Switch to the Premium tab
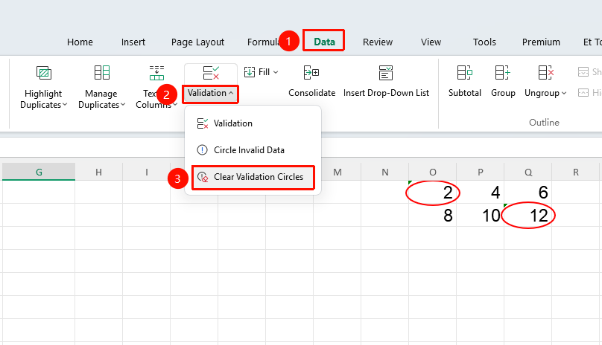This screenshot has height=345, width=602. tap(541, 42)
